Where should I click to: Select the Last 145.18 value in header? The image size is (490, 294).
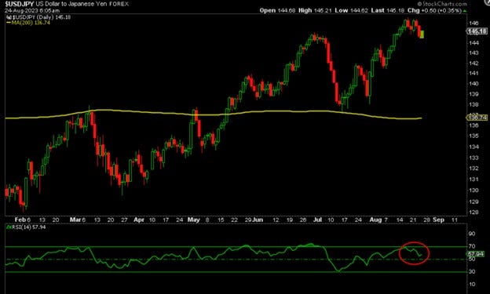tap(388, 10)
